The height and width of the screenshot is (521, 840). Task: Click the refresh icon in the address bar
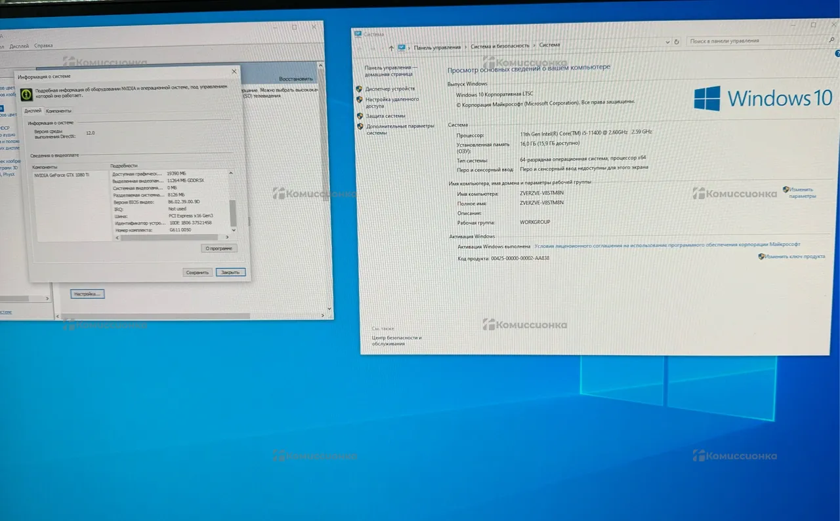click(678, 41)
